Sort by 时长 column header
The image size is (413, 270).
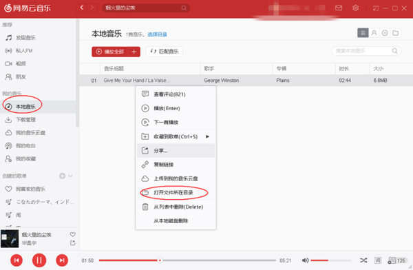352,69
